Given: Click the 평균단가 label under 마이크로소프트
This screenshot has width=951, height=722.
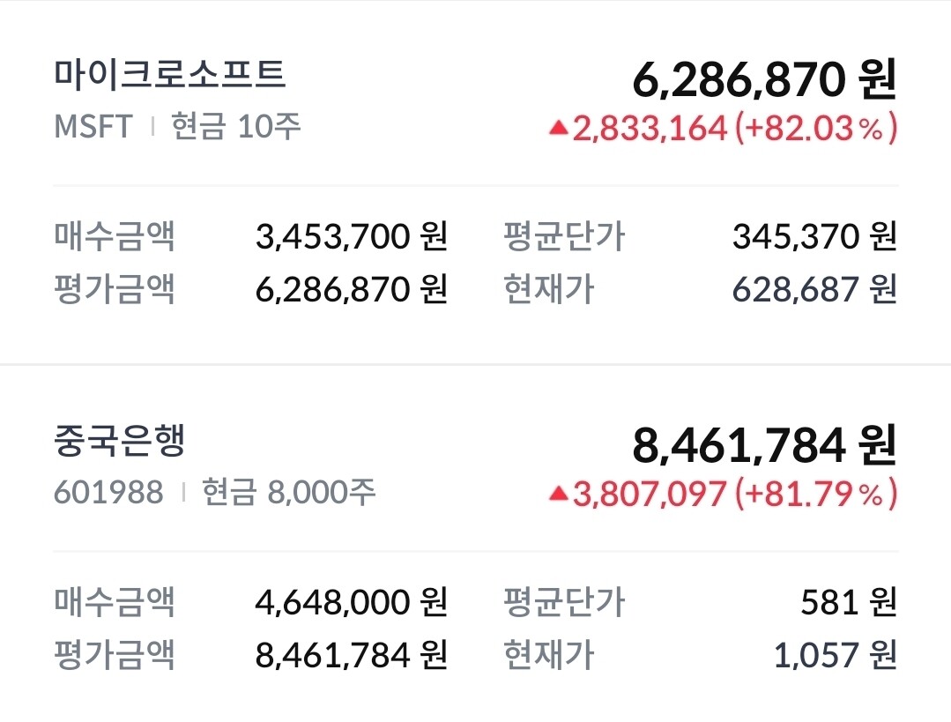Looking at the screenshot, I should coord(563,236).
